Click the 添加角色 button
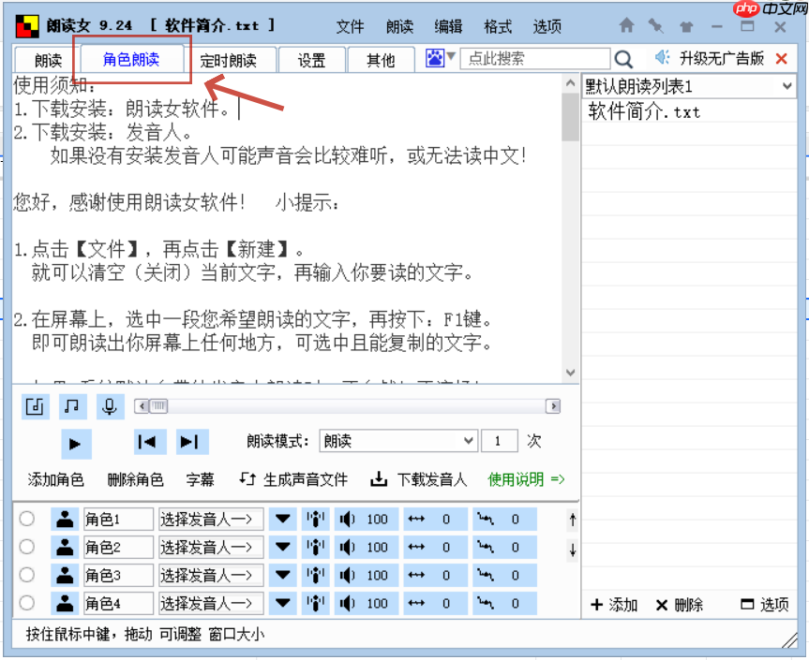The height and width of the screenshot is (660, 809). 55,479
